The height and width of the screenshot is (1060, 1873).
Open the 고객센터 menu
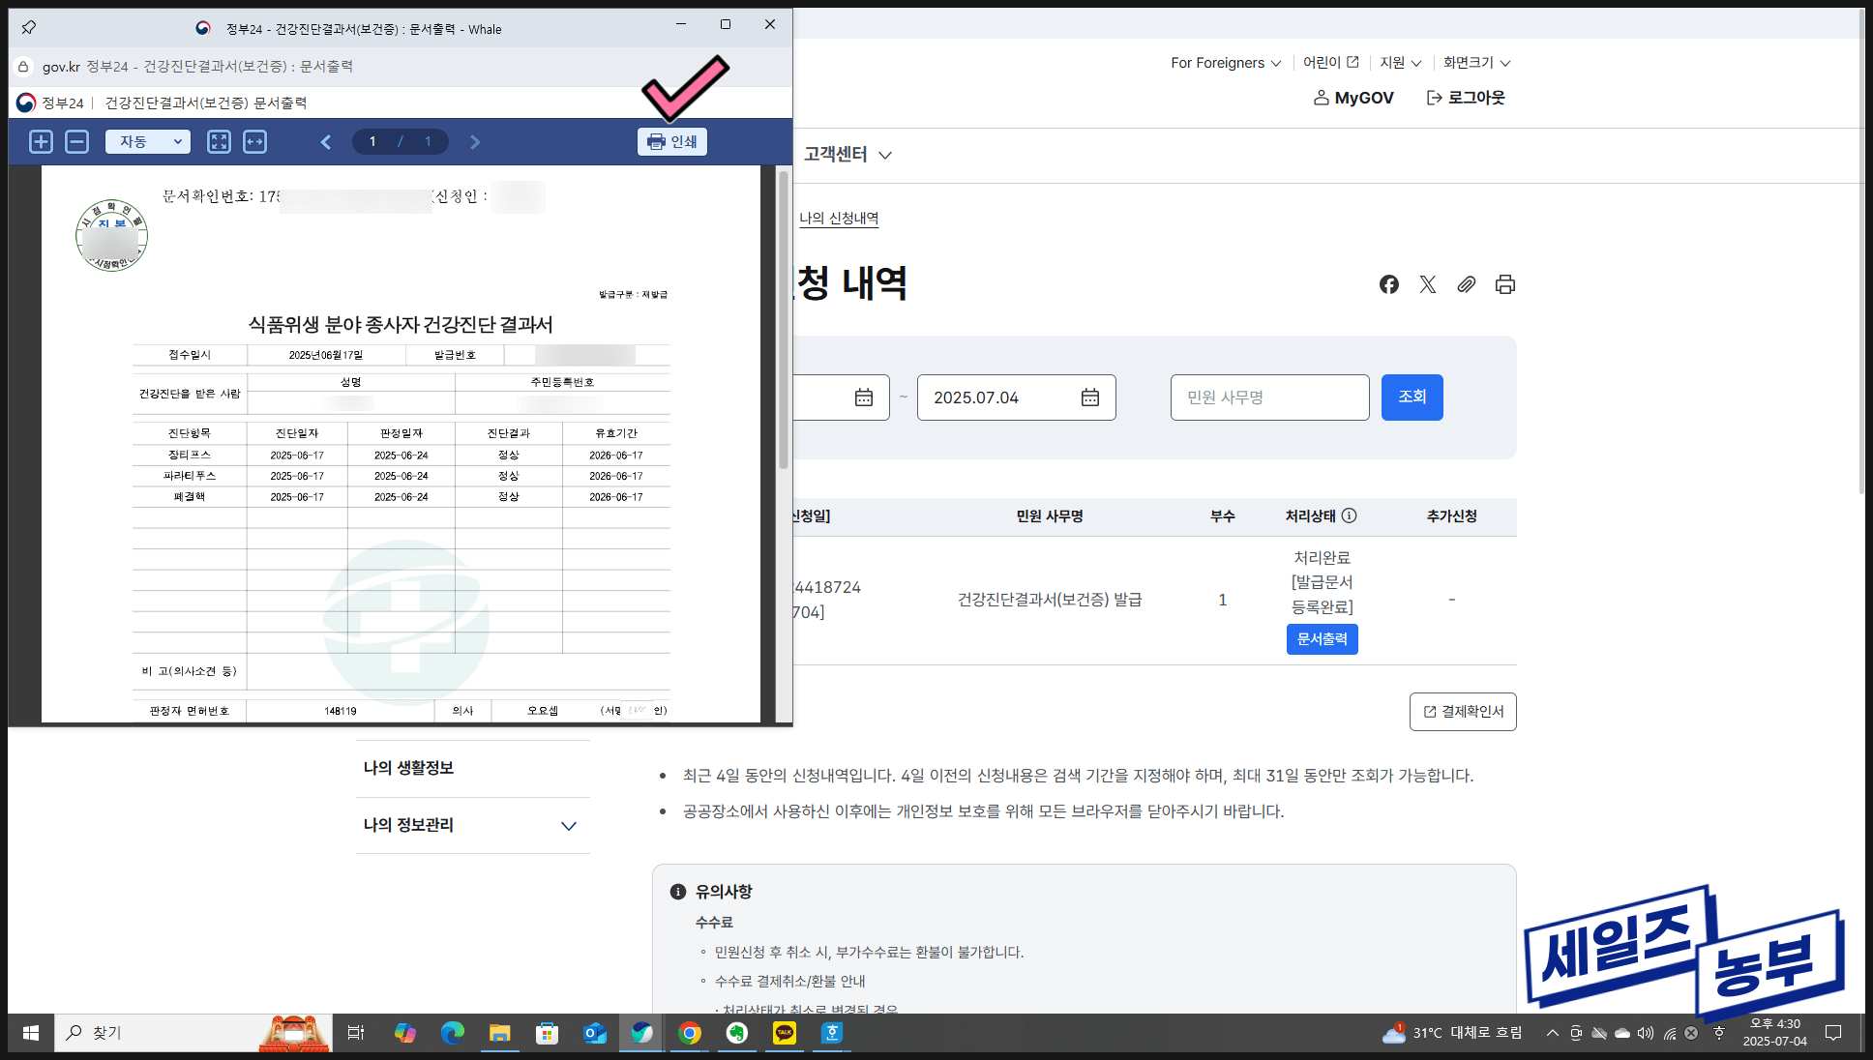(x=847, y=155)
